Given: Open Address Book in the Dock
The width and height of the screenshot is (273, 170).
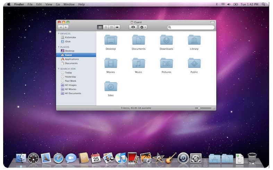Looking at the screenshot, I should 83,158.
